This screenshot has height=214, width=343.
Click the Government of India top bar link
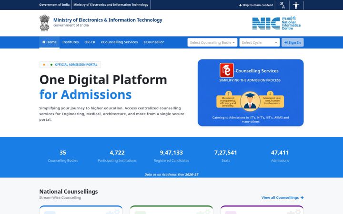[54, 5]
